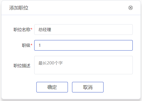Select the 职级 field label
This screenshot has width=142, height=101.
pos(26,45)
